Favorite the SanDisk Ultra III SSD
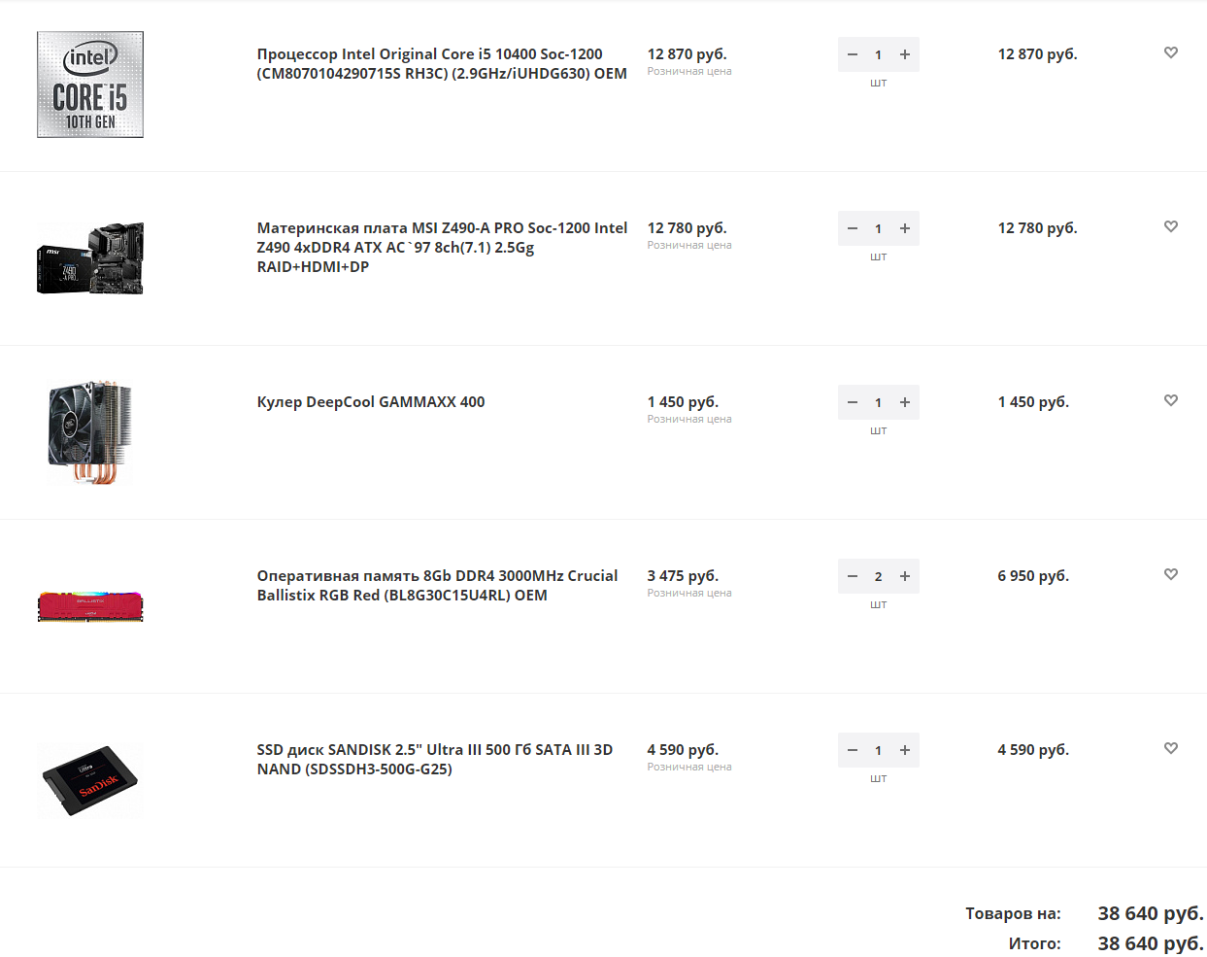Image resolution: width=1207 pixels, height=957 pixels. tap(1170, 748)
